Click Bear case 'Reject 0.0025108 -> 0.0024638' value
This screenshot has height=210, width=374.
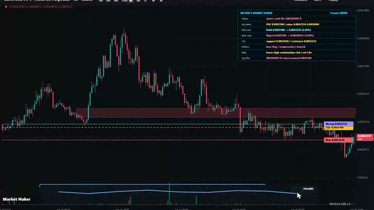tap(290, 36)
